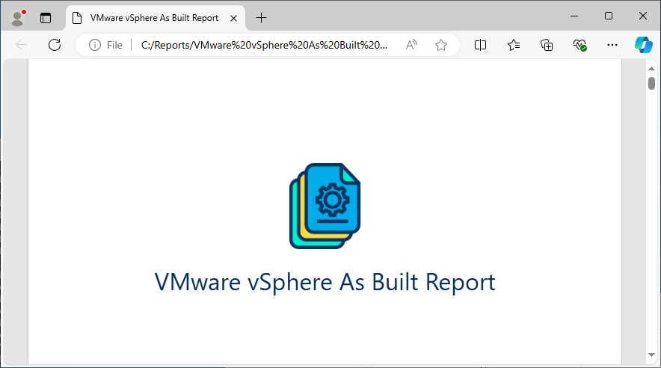Open Copilot sidebar
The height and width of the screenshot is (368, 661).
pyautogui.click(x=644, y=45)
